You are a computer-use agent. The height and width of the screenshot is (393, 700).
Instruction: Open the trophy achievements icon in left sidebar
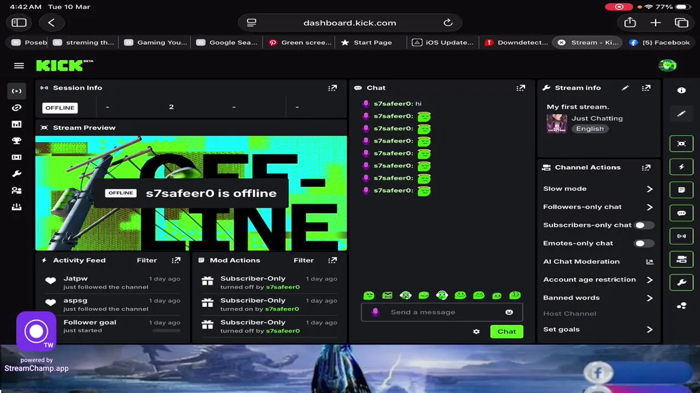[x=16, y=141]
